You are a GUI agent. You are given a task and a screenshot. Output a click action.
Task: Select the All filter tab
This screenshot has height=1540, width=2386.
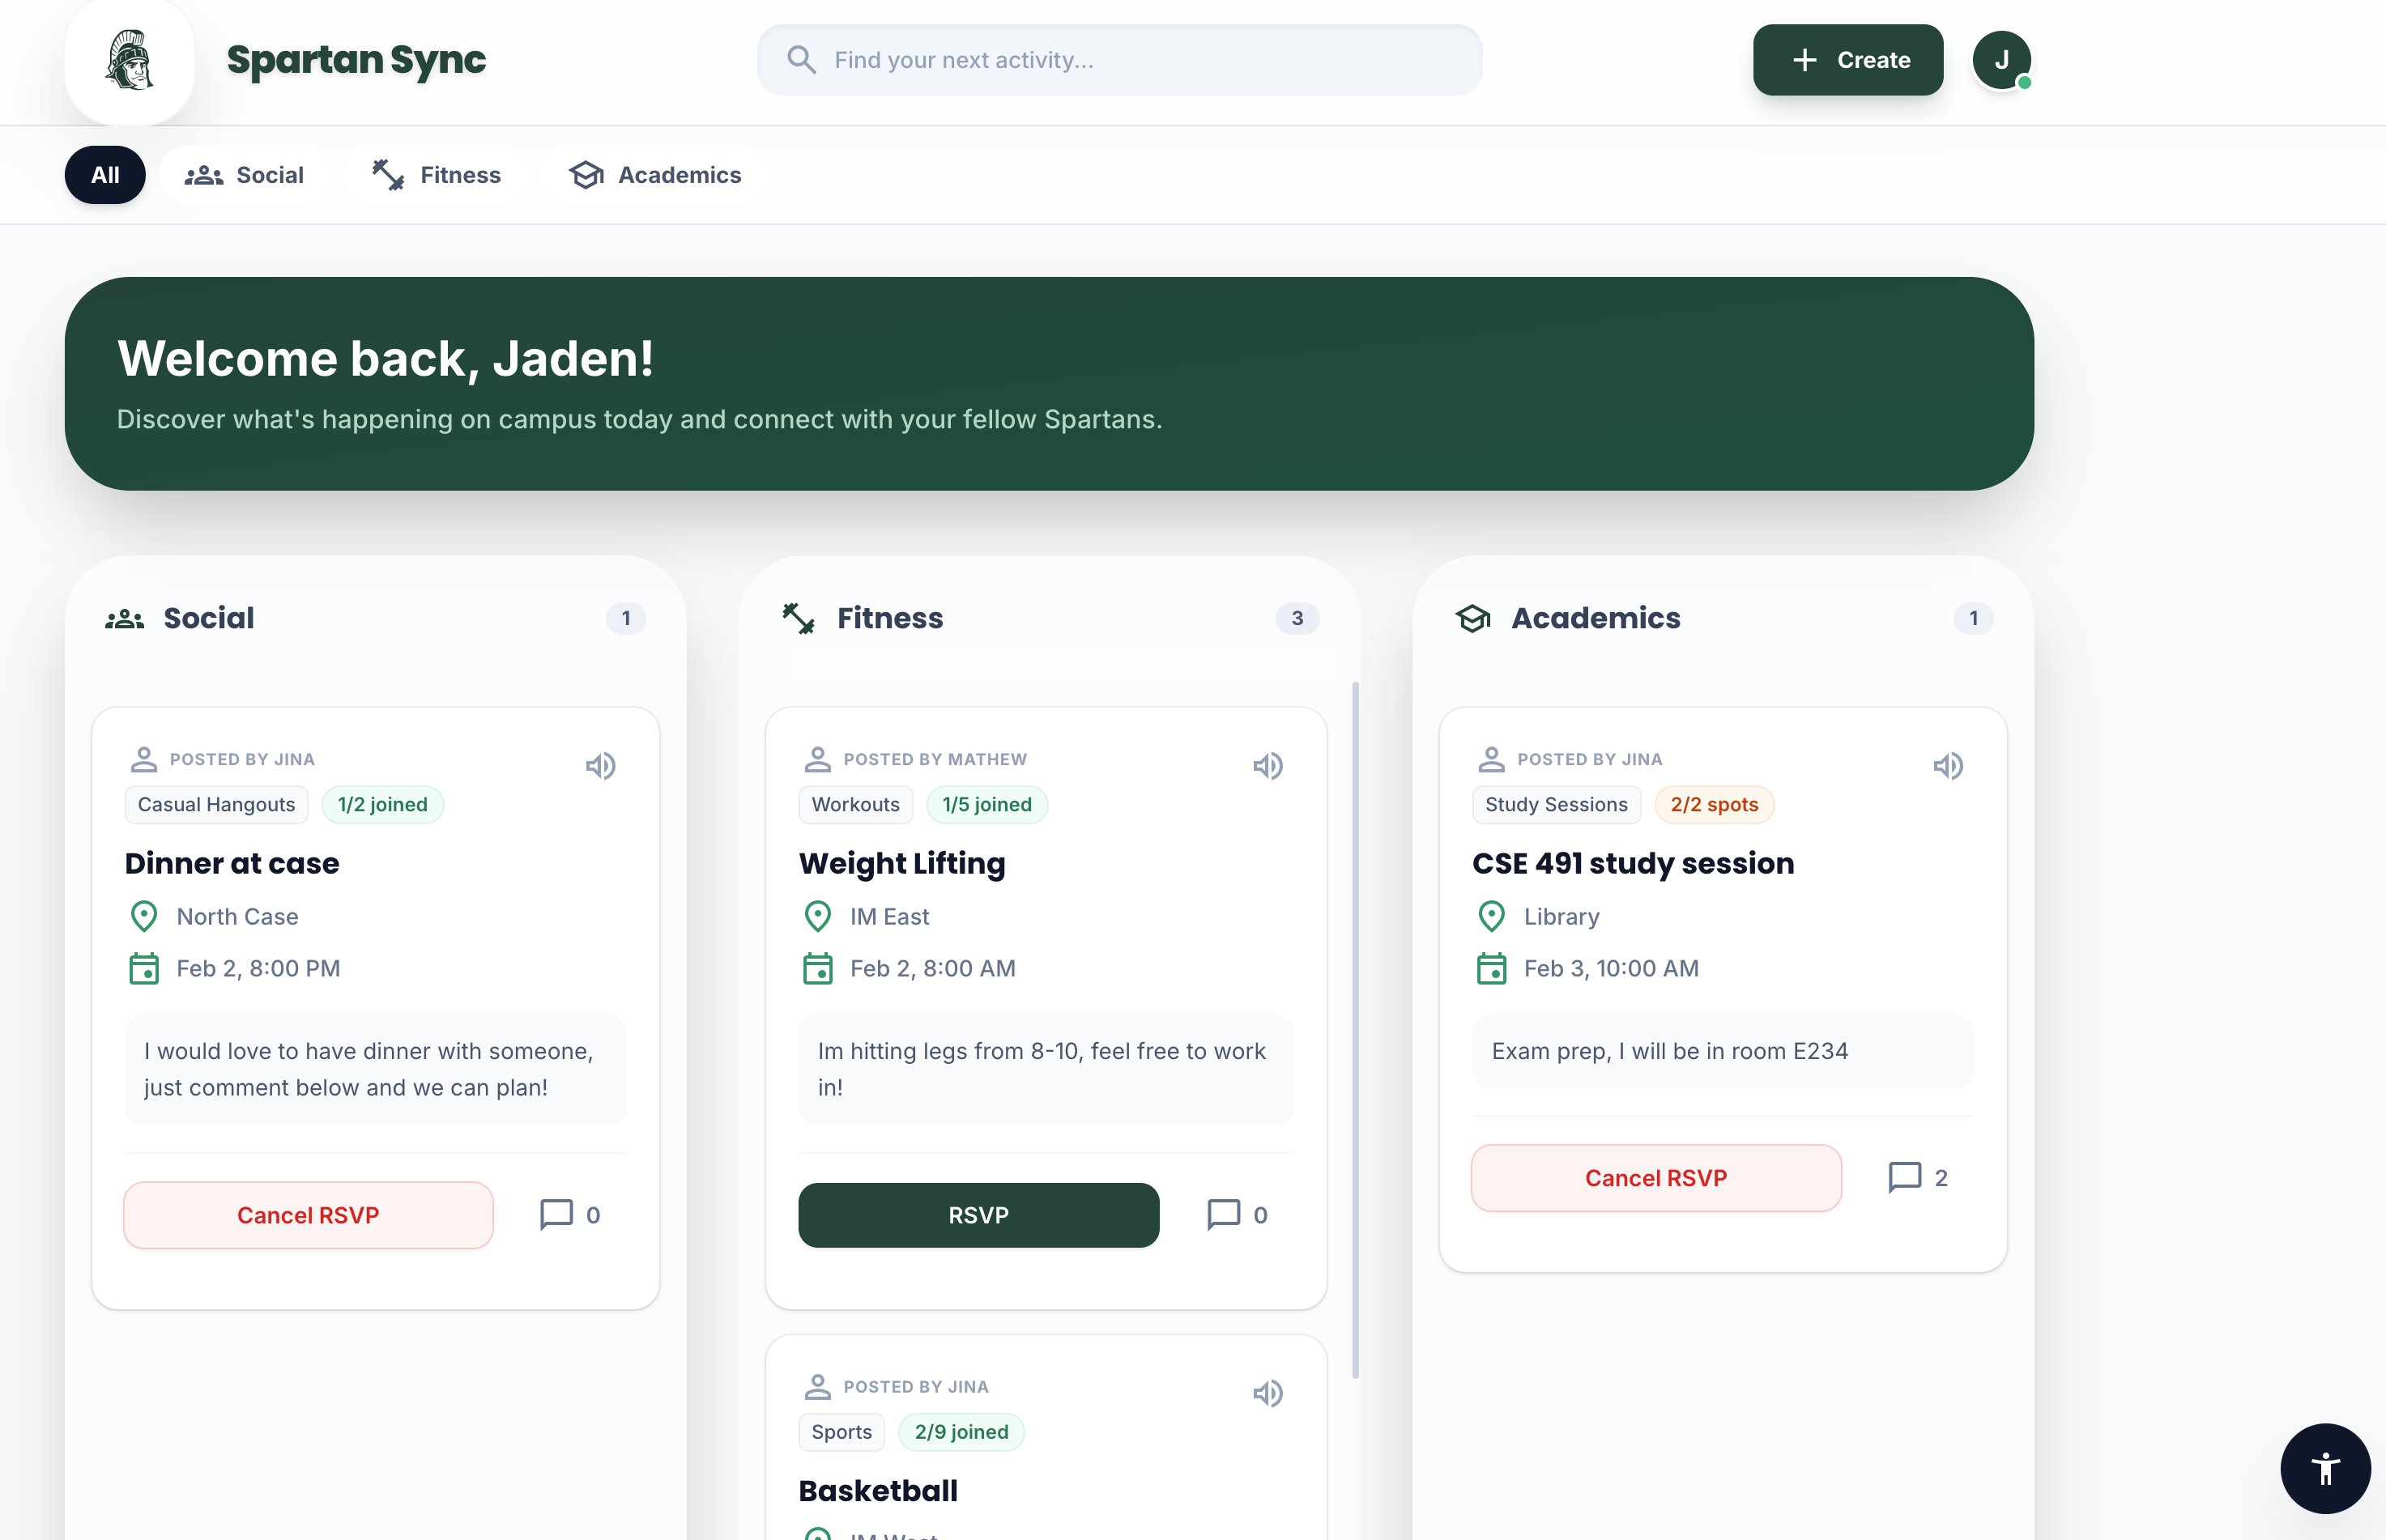click(x=105, y=175)
